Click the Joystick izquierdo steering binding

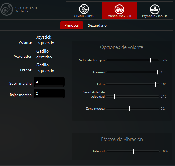point(45,40)
